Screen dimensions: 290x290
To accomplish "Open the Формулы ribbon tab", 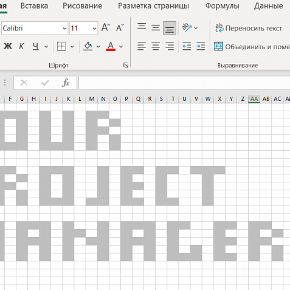I will (x=222, y=5).
